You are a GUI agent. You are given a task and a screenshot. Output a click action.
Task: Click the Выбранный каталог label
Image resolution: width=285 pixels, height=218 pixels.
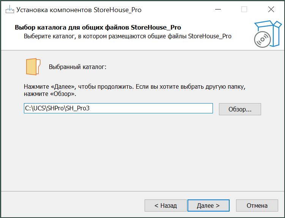(78, 67)
